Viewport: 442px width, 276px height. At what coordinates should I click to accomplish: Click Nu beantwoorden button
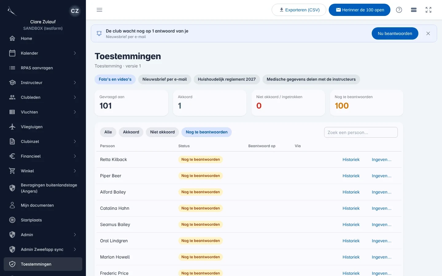pyautogui.click(x=395, y=33)
